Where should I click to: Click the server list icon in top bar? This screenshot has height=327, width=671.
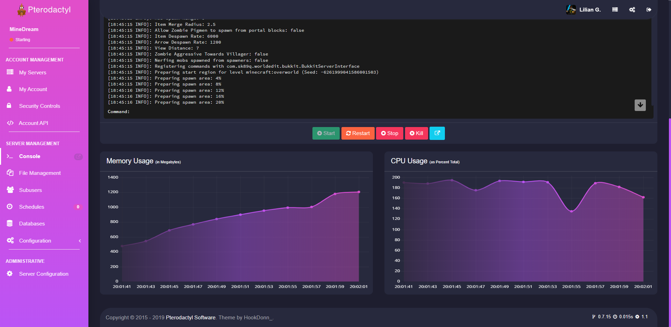tap(615, 10)
